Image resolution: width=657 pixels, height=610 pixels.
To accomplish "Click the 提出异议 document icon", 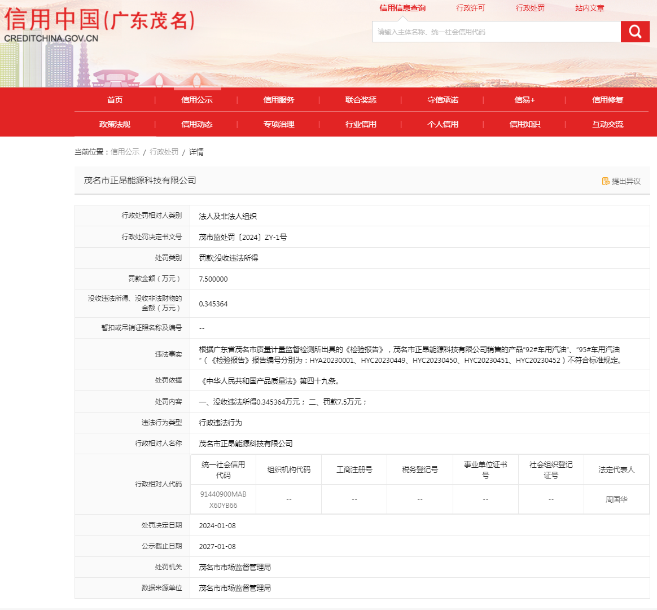I will point(606,181).
